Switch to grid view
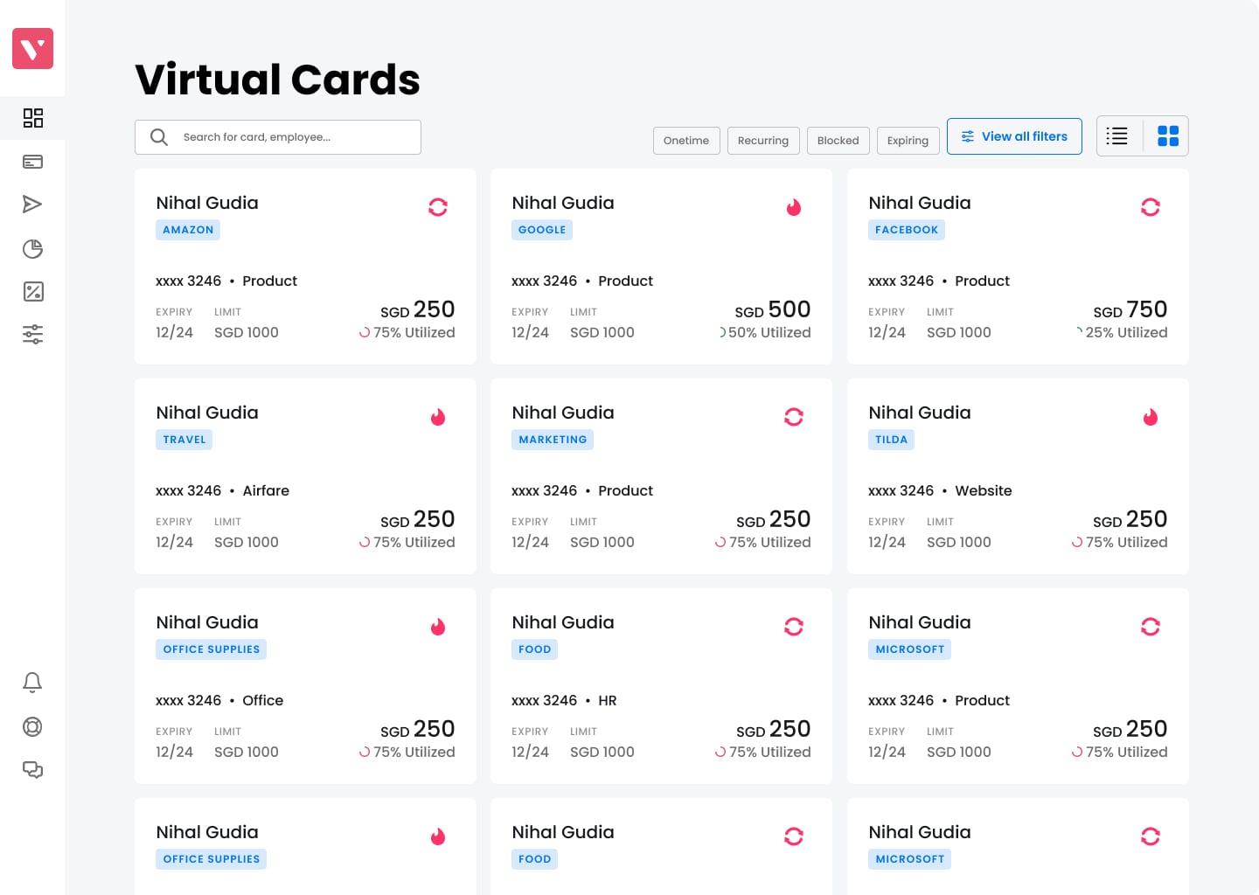1259x895 pixels. pyautogui.click(x=1168, y=136)
